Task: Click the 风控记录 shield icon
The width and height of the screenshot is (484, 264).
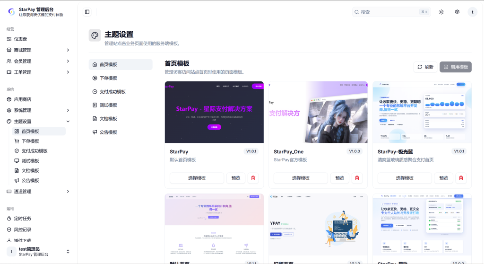Action: tap(9, 229)
